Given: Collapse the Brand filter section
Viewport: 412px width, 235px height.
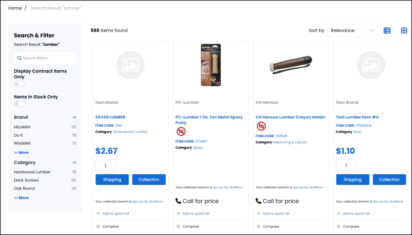Looking at the screenshot, I should click(74, 117).
